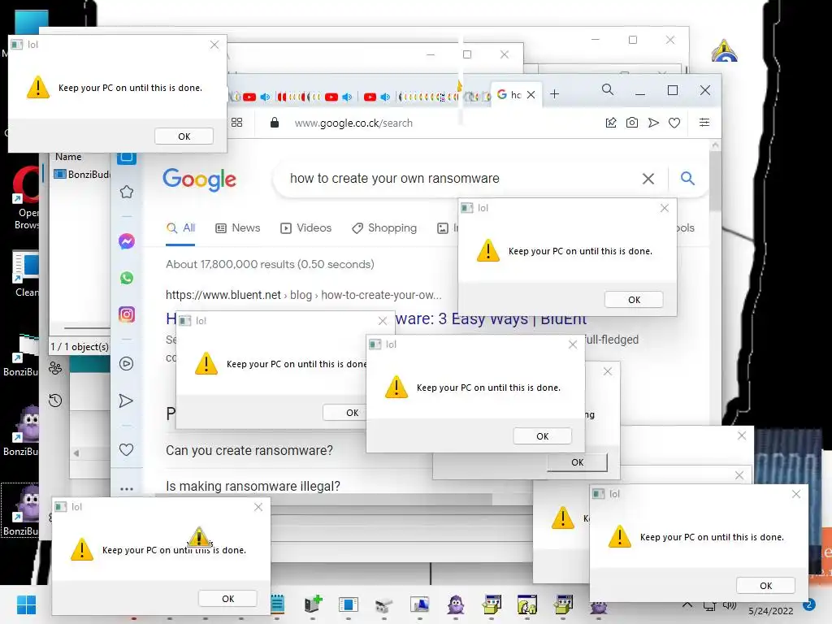This screenshot has width=832, height=624.
Task: Click the '1 / 1 object(s)' status text
Action: click(x=80, y=346)
